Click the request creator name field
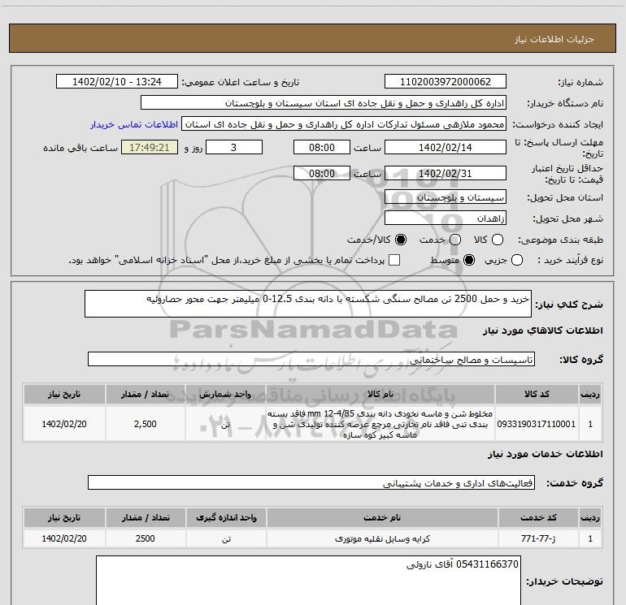The width and height of the screenshot is (626, 605). coord(344,124)
